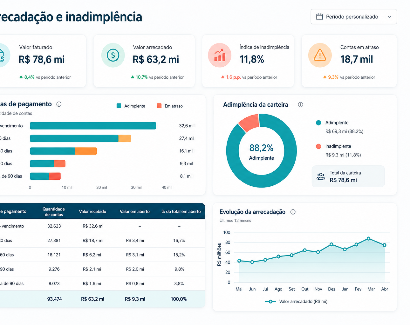The height and width of the screenshot is (325, 410).
Task: Open the Período personalizado dropdown
Action: coord(354,17)
